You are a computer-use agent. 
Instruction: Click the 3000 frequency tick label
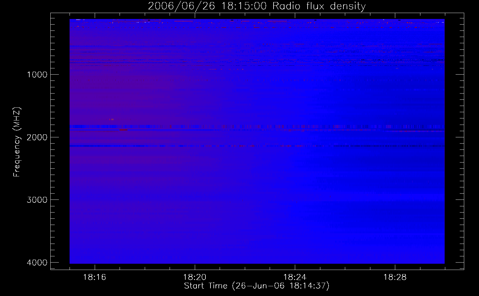(x=37, y=200)
